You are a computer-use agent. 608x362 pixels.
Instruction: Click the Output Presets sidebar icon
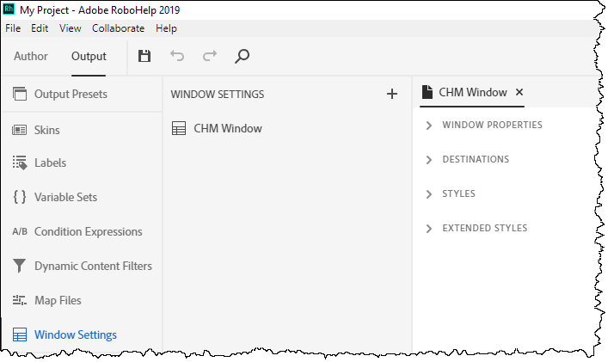click(x=20, y=94)
